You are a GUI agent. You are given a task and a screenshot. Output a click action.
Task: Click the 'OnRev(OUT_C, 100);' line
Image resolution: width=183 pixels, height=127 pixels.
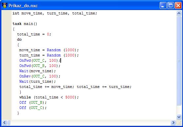point(40,76)
